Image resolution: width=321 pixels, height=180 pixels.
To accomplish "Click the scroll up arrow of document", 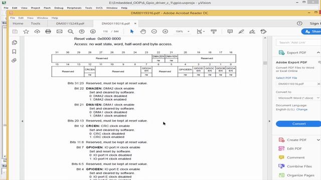I will (265, 38).
